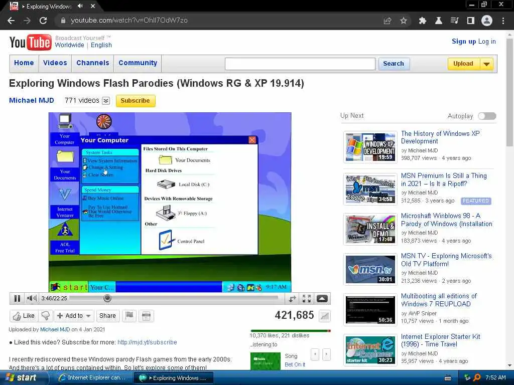Open the Upload dropdown arrow
The height and width of the screenshot is (385, 514).
point(487,64)
